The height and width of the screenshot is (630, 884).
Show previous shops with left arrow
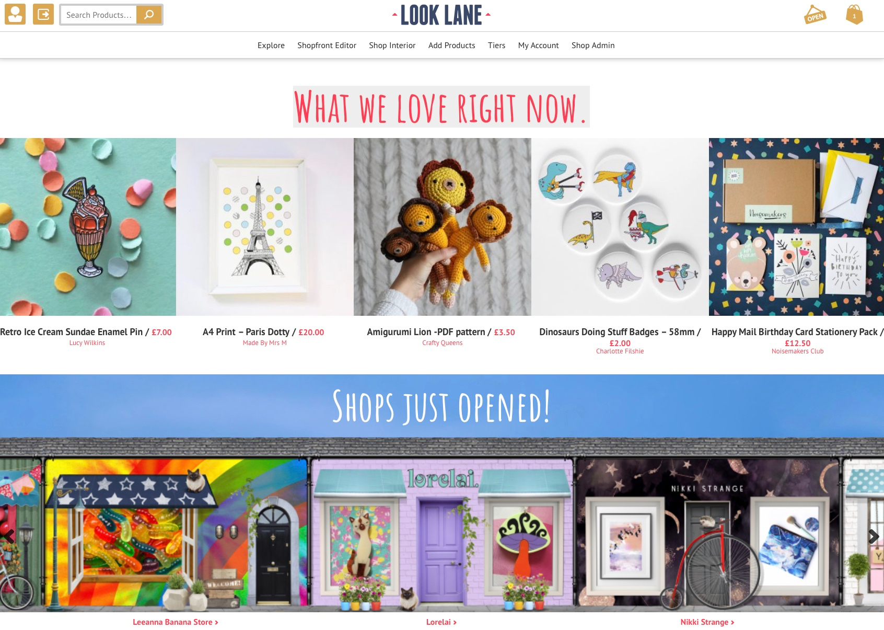(x=8, y=536)
